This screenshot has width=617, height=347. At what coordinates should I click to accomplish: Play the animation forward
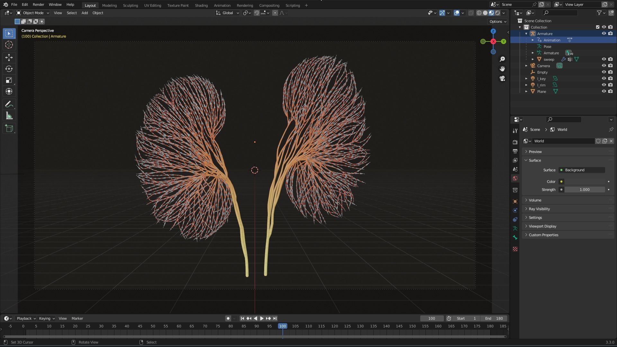(262, 318)
